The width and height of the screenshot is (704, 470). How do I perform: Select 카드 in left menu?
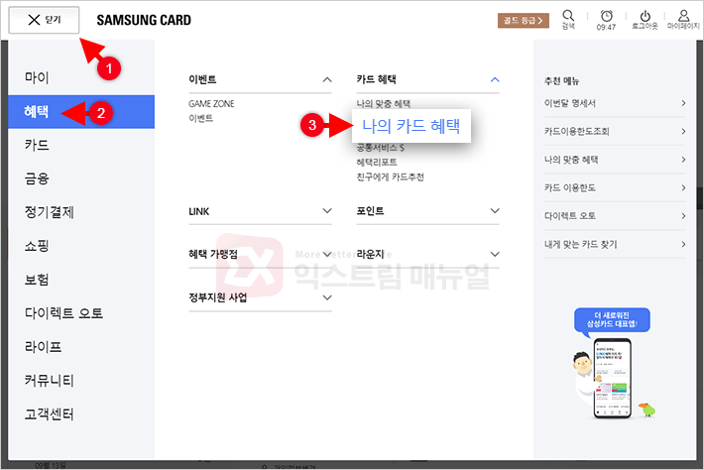(37, 145)
